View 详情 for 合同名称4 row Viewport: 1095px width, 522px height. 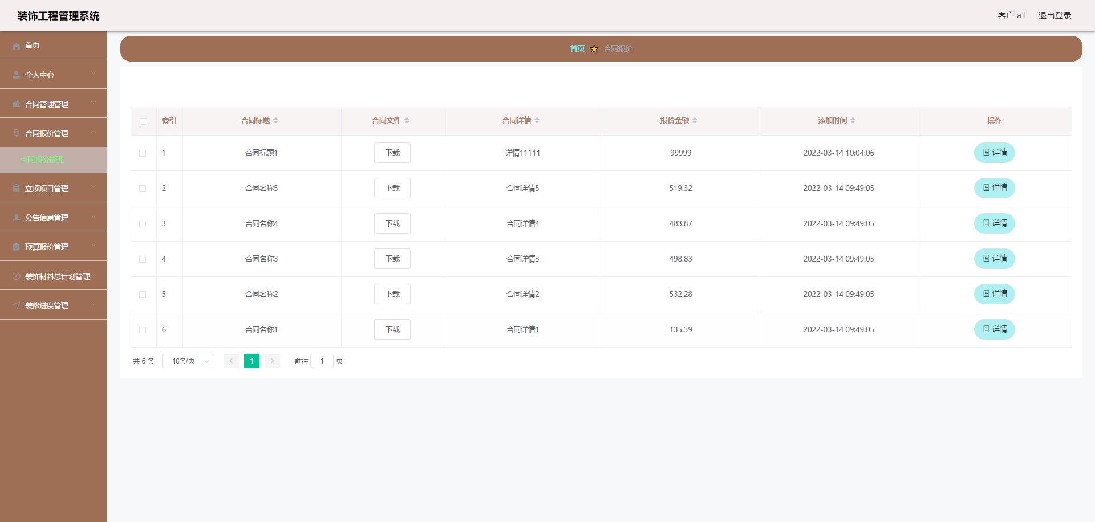(x=995, y=223)
